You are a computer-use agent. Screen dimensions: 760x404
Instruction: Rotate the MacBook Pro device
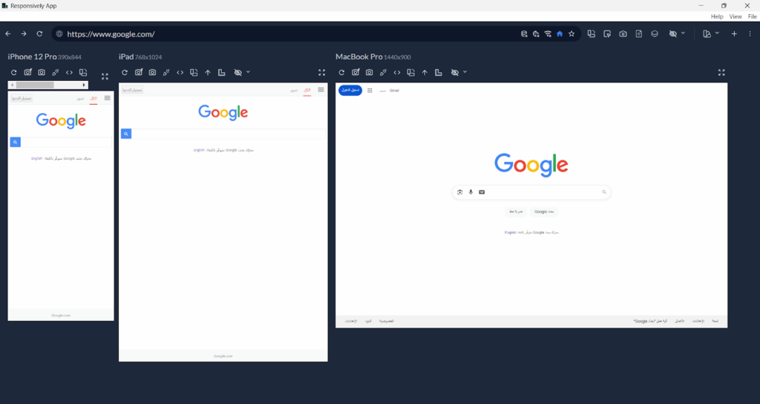(x=410, y=72)
